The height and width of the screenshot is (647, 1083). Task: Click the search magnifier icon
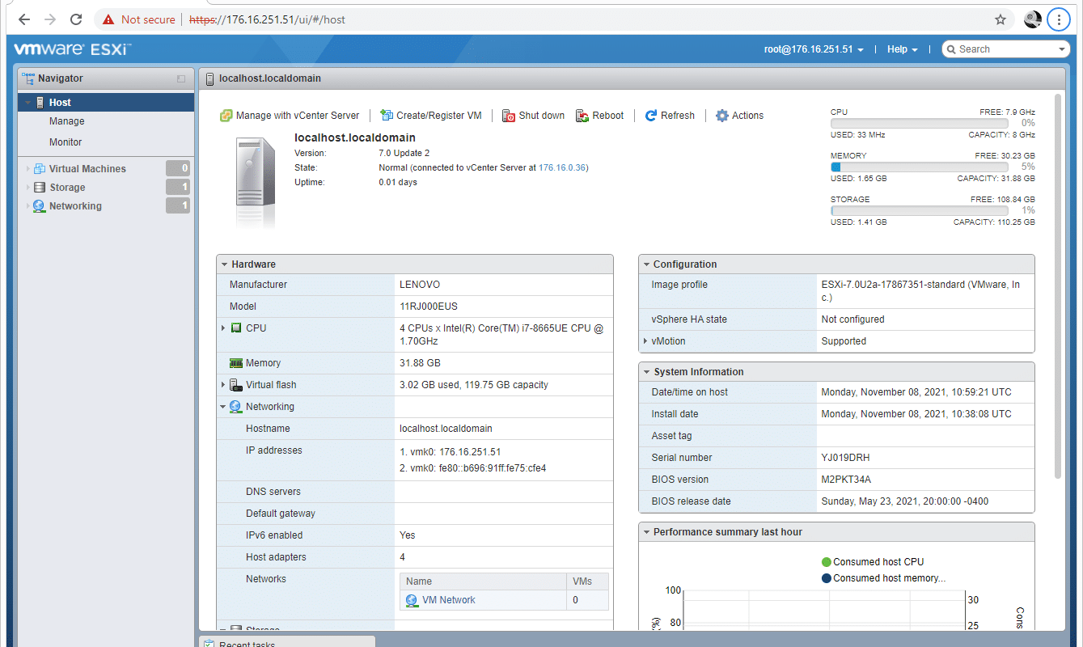(x=951, y=49)
